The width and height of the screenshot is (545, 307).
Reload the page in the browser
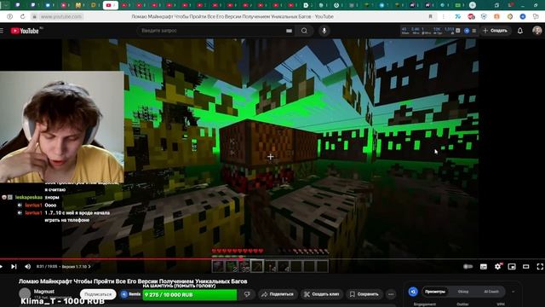[23, 16]
